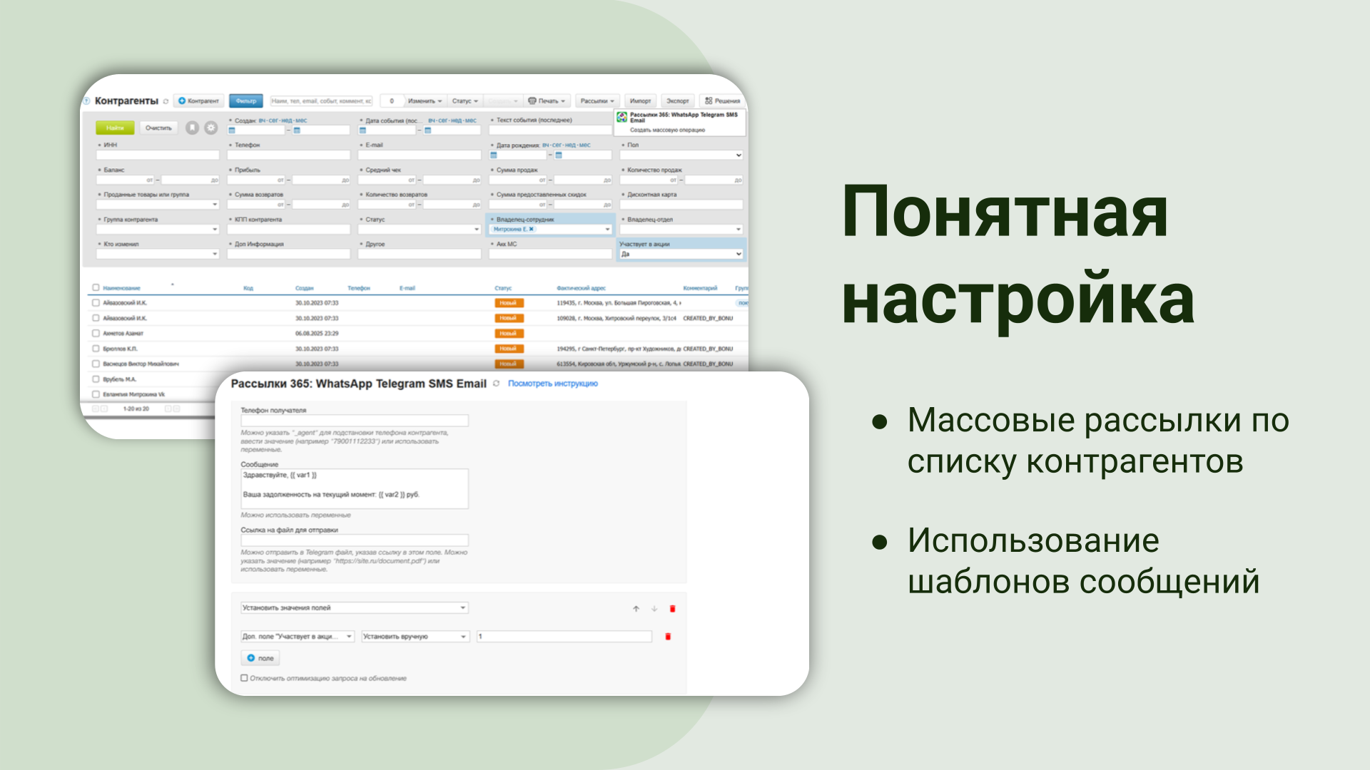
Task: Click the Рассылки 365 app icon in the dropdown
Action: [622, 117]
